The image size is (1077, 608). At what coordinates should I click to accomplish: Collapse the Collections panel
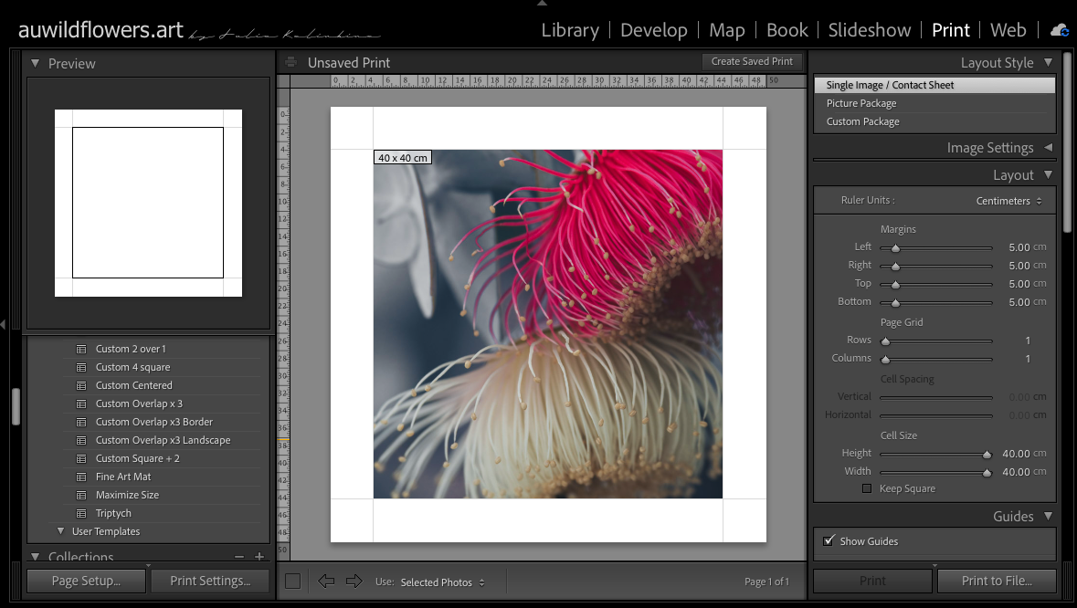(x=35, y=557)
